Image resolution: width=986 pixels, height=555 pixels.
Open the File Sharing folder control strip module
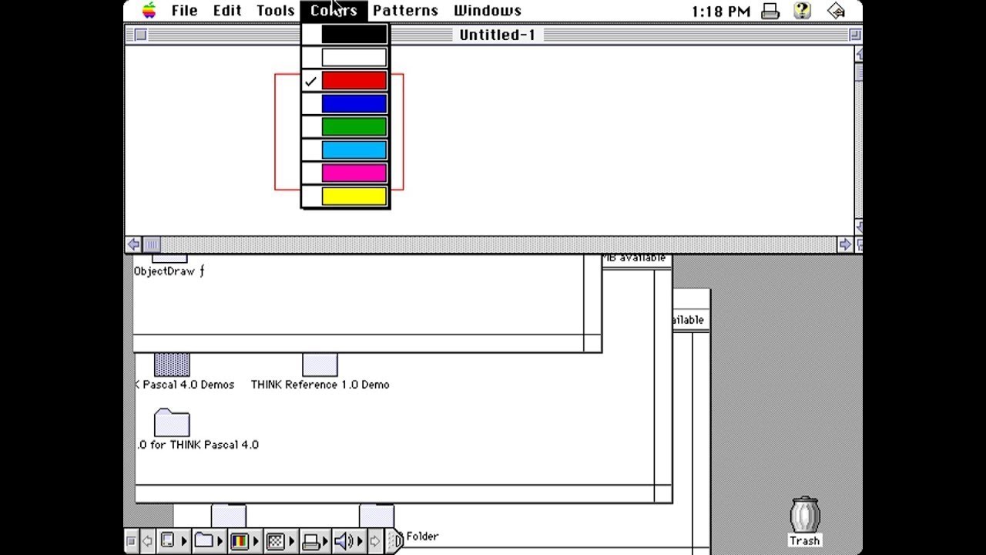(209, 541)
